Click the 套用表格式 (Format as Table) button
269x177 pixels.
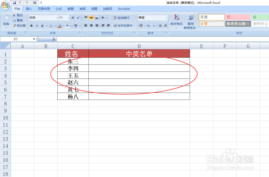click(191, 21)
